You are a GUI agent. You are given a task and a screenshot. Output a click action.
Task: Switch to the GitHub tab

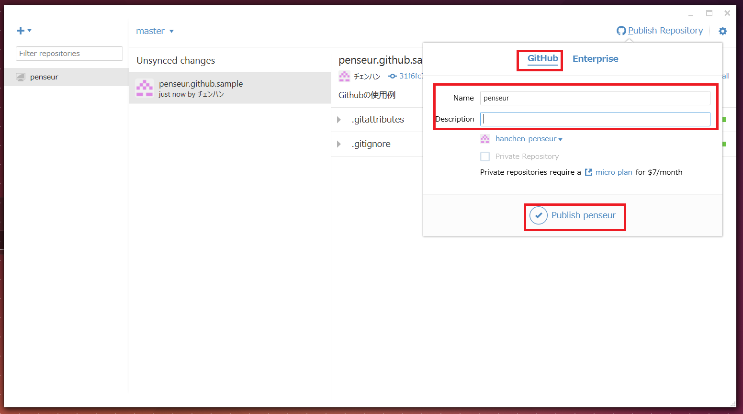click(x=543, y=58)
